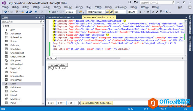Pin the toolbox panel with pushpin
The height and width of the screenshot is (111, 193).
pyautogui.click(x=39, y=17)
